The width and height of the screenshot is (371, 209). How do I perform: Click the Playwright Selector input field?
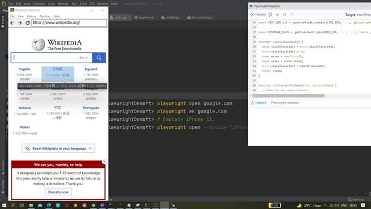coord(321,103)
